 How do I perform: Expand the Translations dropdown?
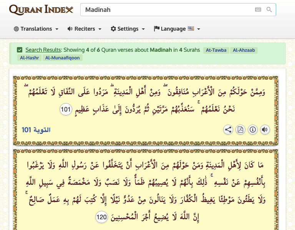pyautogui.click(x=36, y=29)
